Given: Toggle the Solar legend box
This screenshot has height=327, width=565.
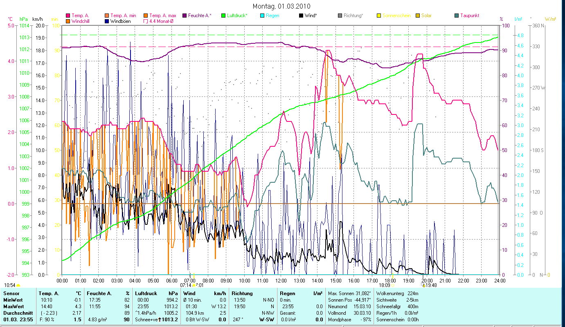Looking at the screenshot, I should pyautogui.click(x=418, y=16).
